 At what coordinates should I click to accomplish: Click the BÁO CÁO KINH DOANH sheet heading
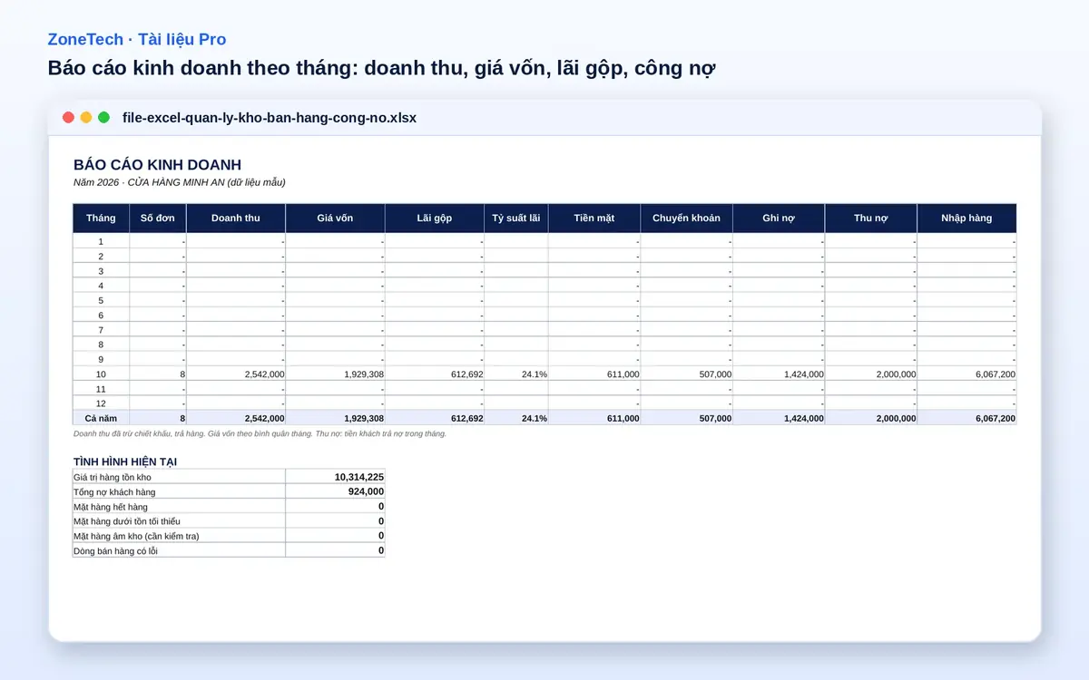point(157,165)
